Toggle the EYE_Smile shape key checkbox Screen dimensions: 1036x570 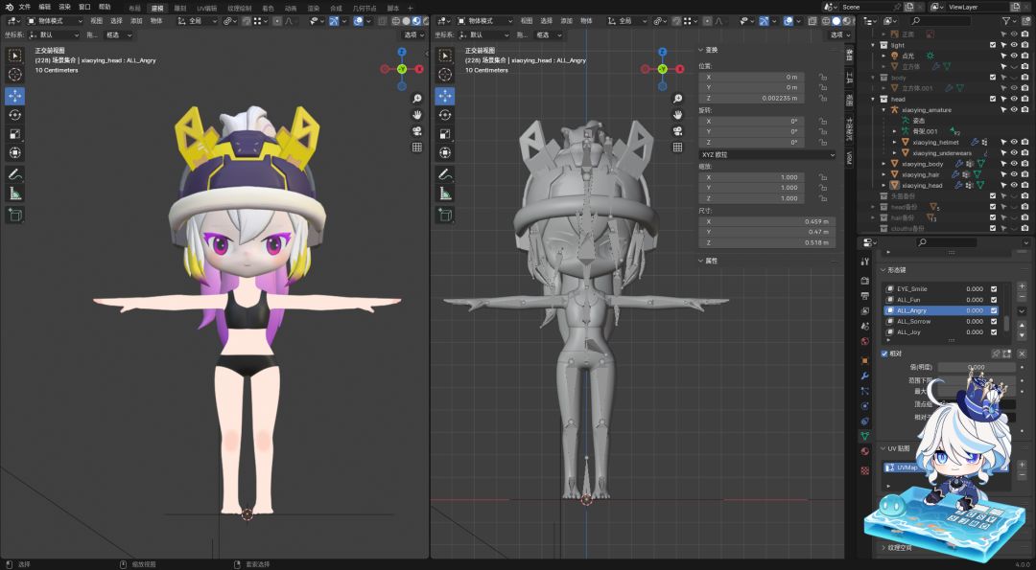click(994, 289)
